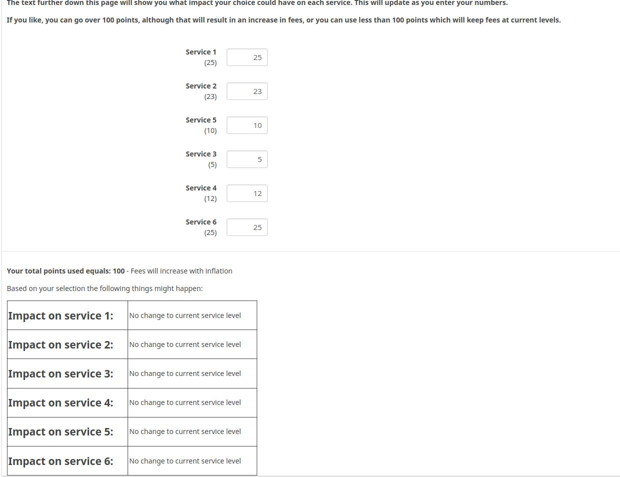620x477 pixels.
Task: Click the Service 2 points input field
Action: coord(247,91)
